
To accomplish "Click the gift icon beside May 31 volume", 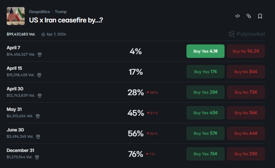I will pos(38,116).
